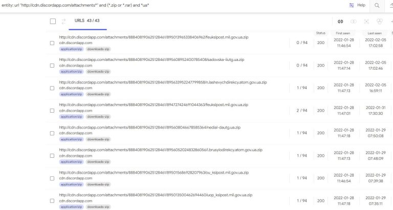Image resolution: width=393 pixels, height=210 pixels.
Task: Click the magnifying glass search icon
Action: coord(377,5)
